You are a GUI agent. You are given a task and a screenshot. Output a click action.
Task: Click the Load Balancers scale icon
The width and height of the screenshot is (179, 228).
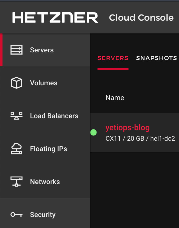pyautogui.click(x=16, y=116)
